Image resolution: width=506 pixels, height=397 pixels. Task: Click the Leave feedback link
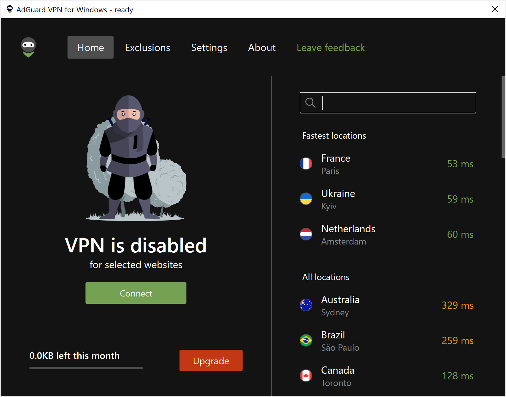pos(331,48)
